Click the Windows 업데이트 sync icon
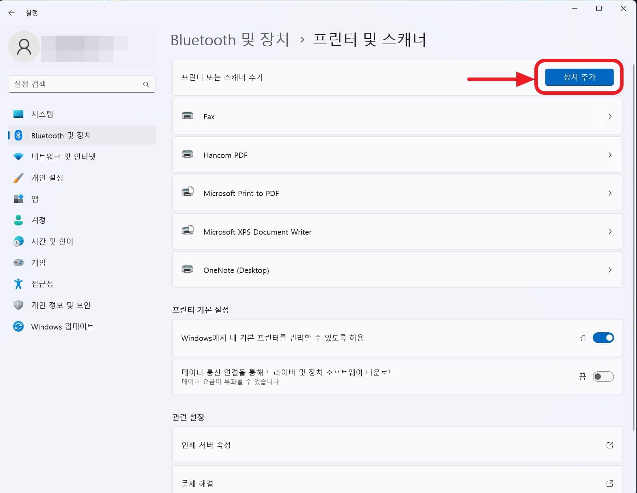Viewport: 637px width, 493px height. pos(18,326)
